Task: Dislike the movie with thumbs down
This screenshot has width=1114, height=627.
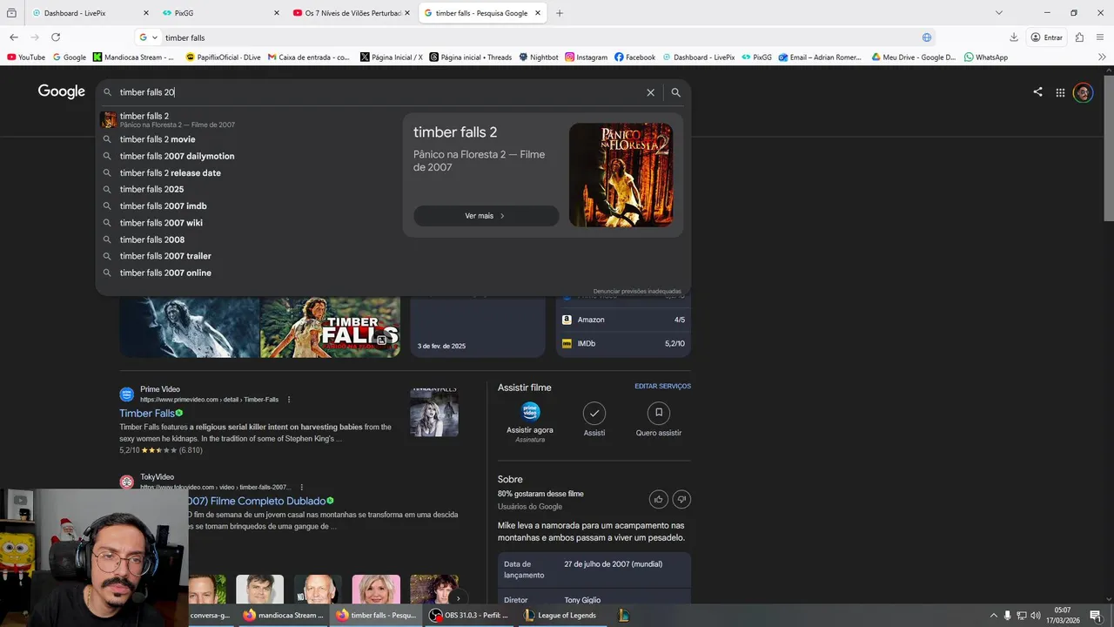Action: point(681,499)
